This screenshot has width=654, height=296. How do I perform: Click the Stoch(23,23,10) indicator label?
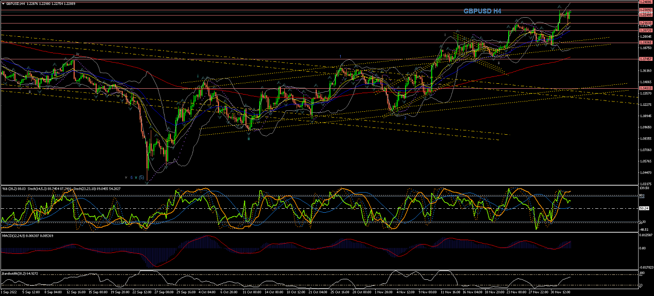85,189
